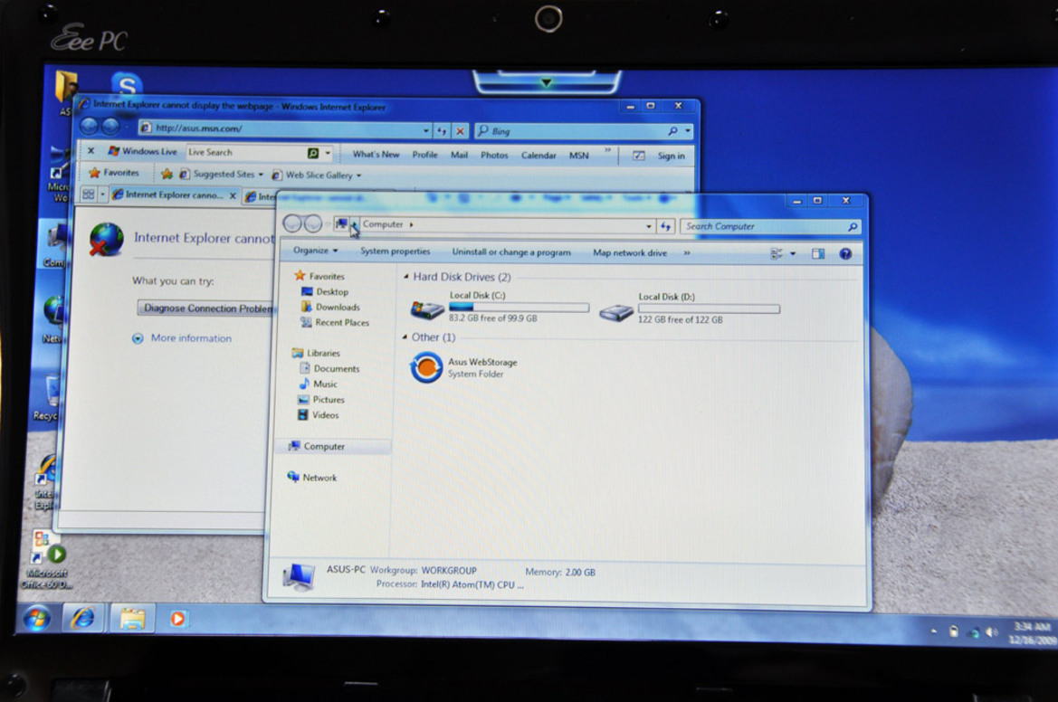Click the change your view icon
1058x702 pixels.
coord(777,253)
